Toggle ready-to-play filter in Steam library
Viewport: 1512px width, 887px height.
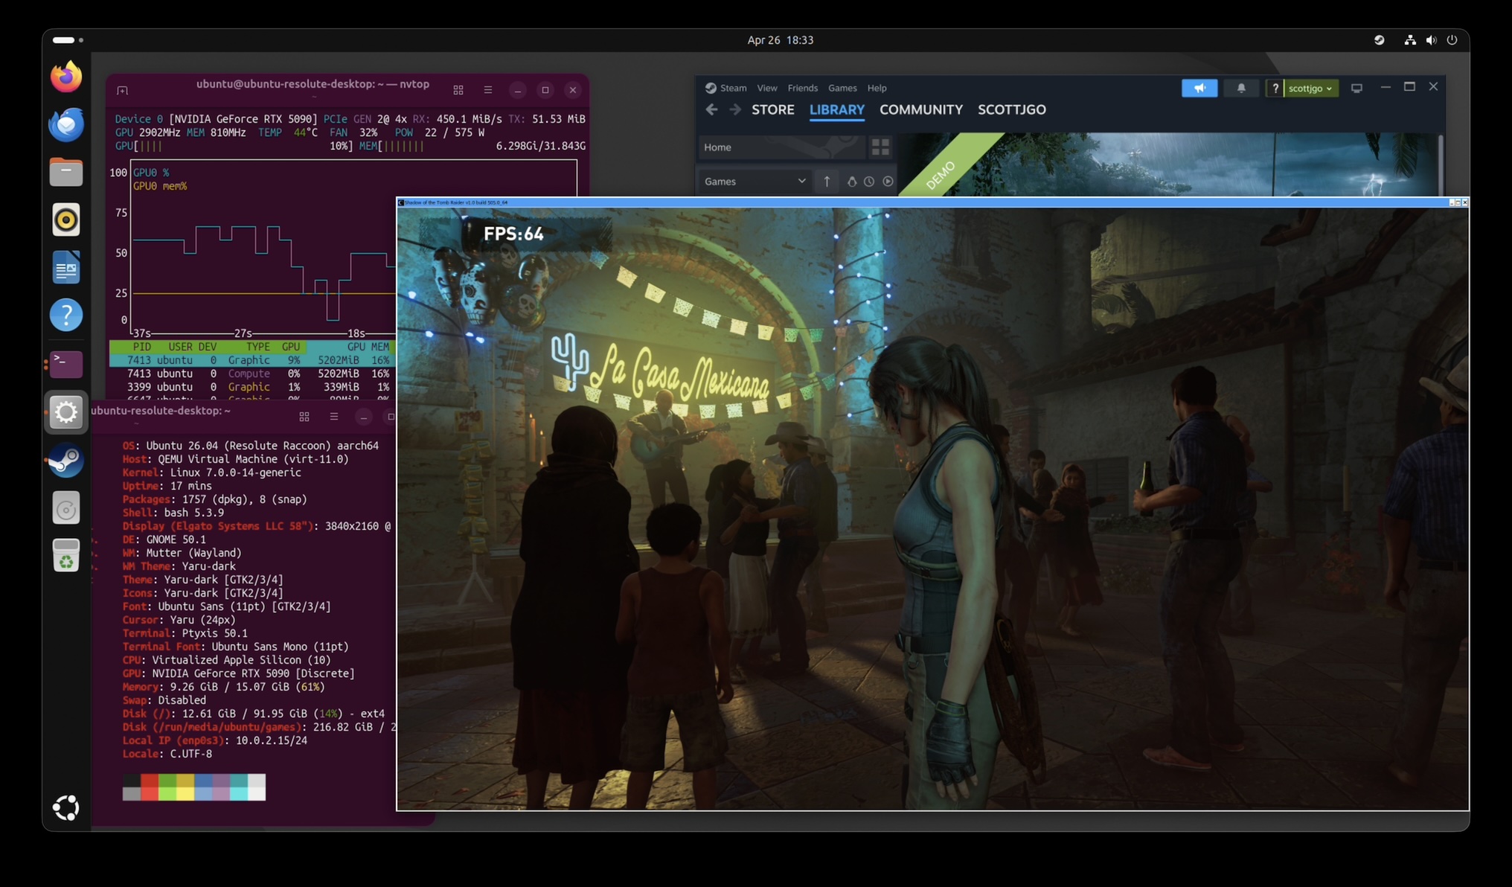coord(888,182)
